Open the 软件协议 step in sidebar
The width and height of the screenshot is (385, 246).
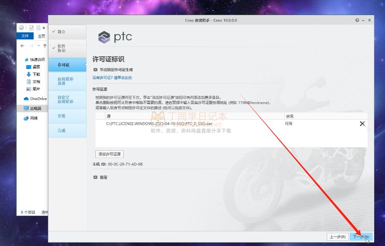click(68, 48)
